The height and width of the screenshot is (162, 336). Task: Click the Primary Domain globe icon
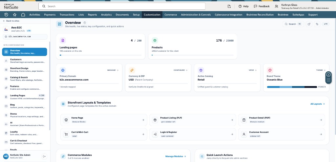coord(63,70)
